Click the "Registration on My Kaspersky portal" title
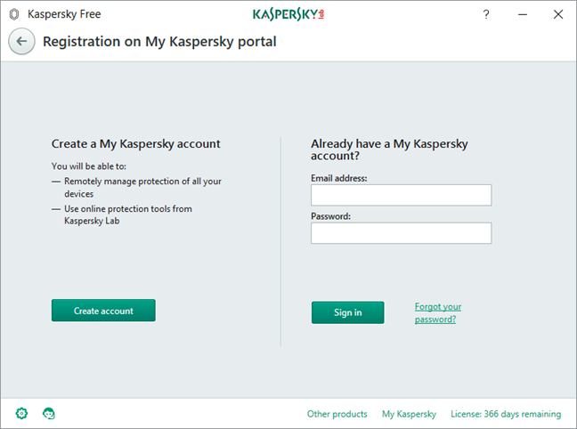 pyautogui.click(x=159, y=42)
